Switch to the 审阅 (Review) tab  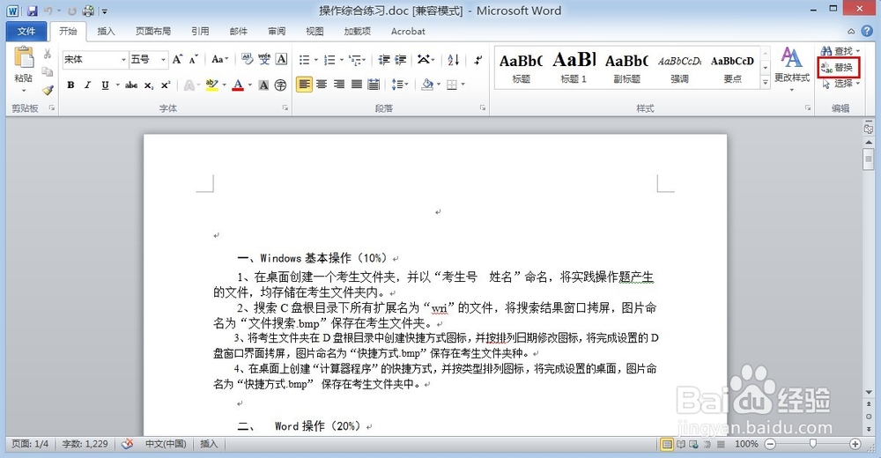pos(277,32)
